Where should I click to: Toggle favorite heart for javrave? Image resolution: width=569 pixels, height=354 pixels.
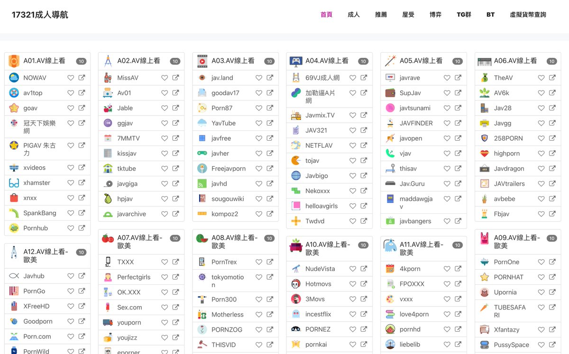(x=447, y=78)
